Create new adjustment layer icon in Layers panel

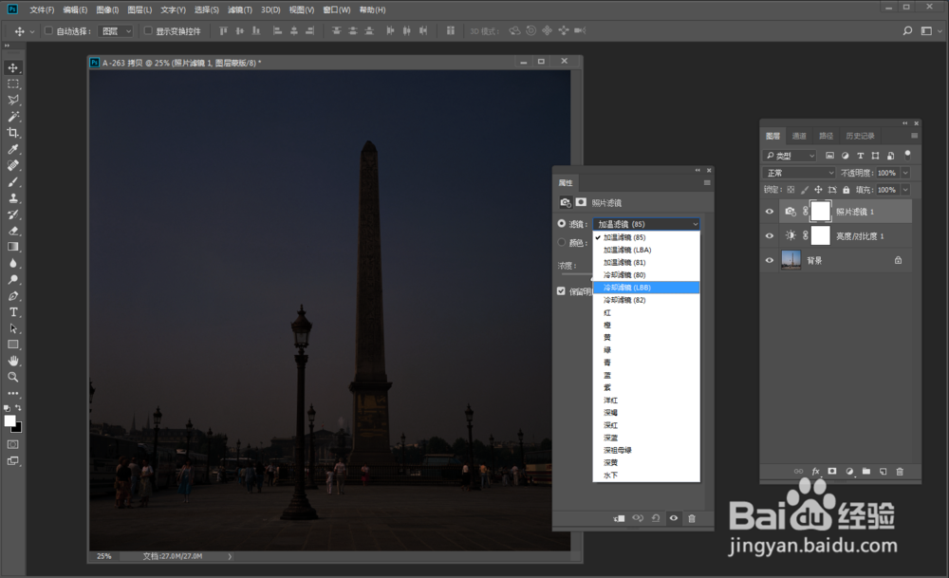(x=849, y=472)
